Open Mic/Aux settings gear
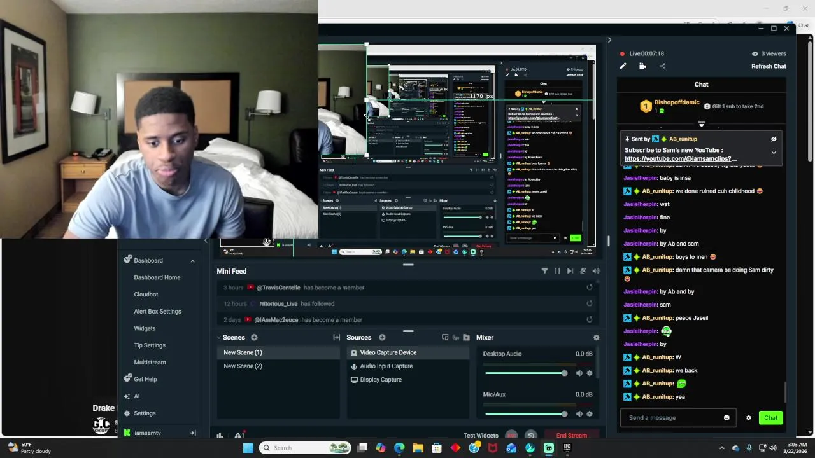This screenshot has width=815, height=458. point(590,414)
